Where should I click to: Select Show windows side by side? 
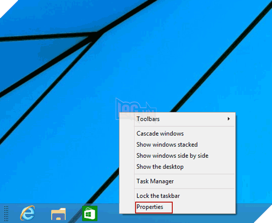click(x=177, y=156)
